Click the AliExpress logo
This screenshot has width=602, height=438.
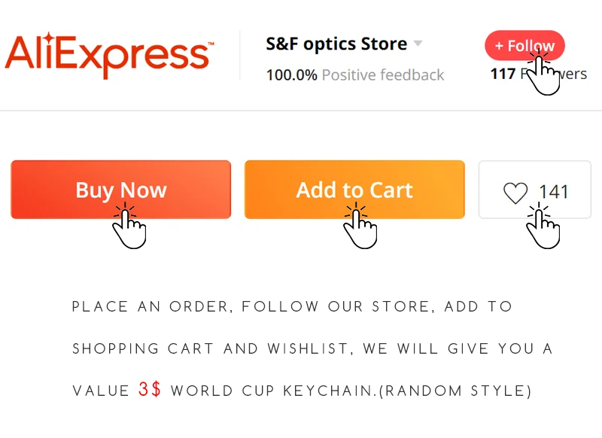point(109,54)
